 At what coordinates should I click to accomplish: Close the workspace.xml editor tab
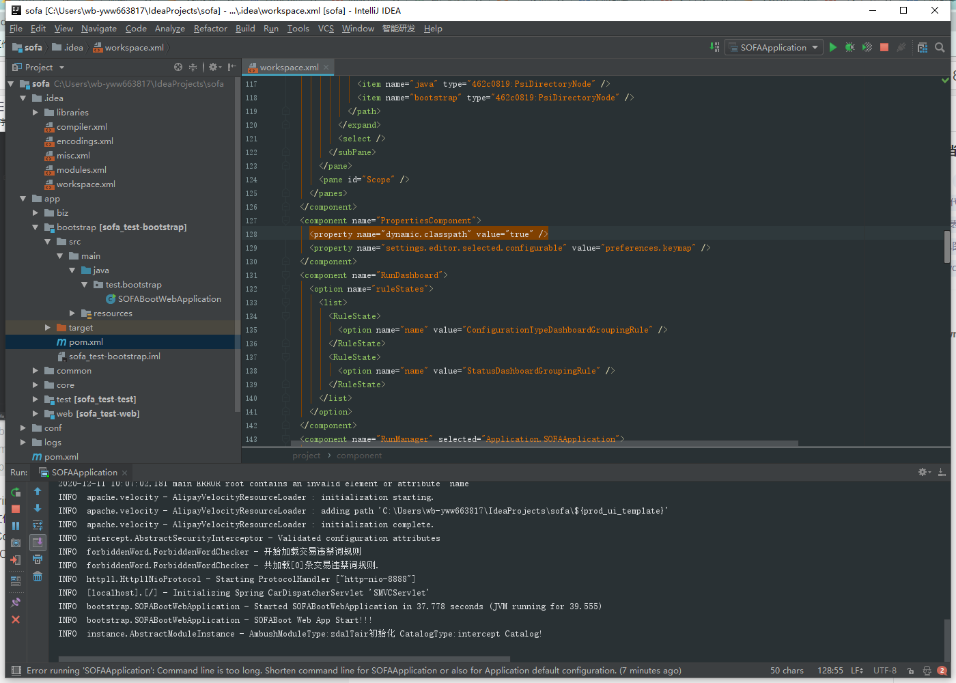click(326, 67)
